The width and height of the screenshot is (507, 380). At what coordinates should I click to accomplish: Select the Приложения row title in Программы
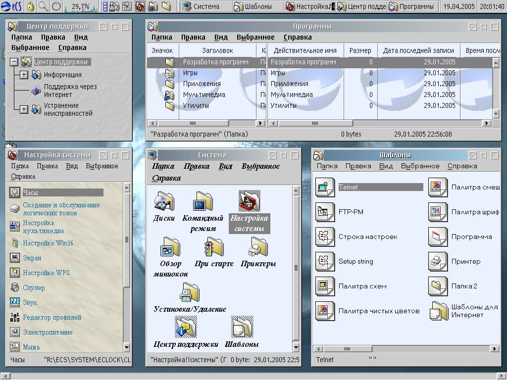(202, 84)
